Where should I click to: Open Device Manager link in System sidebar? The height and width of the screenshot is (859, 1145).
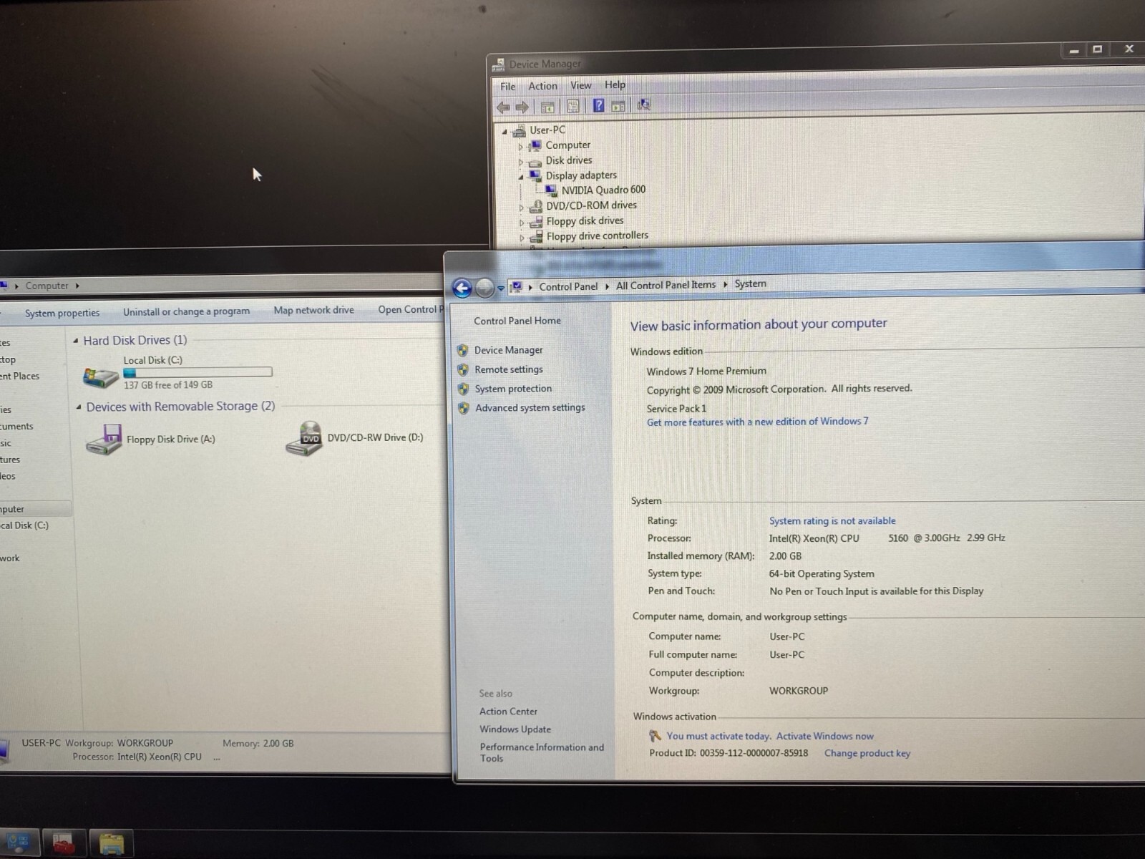point(508,350)
